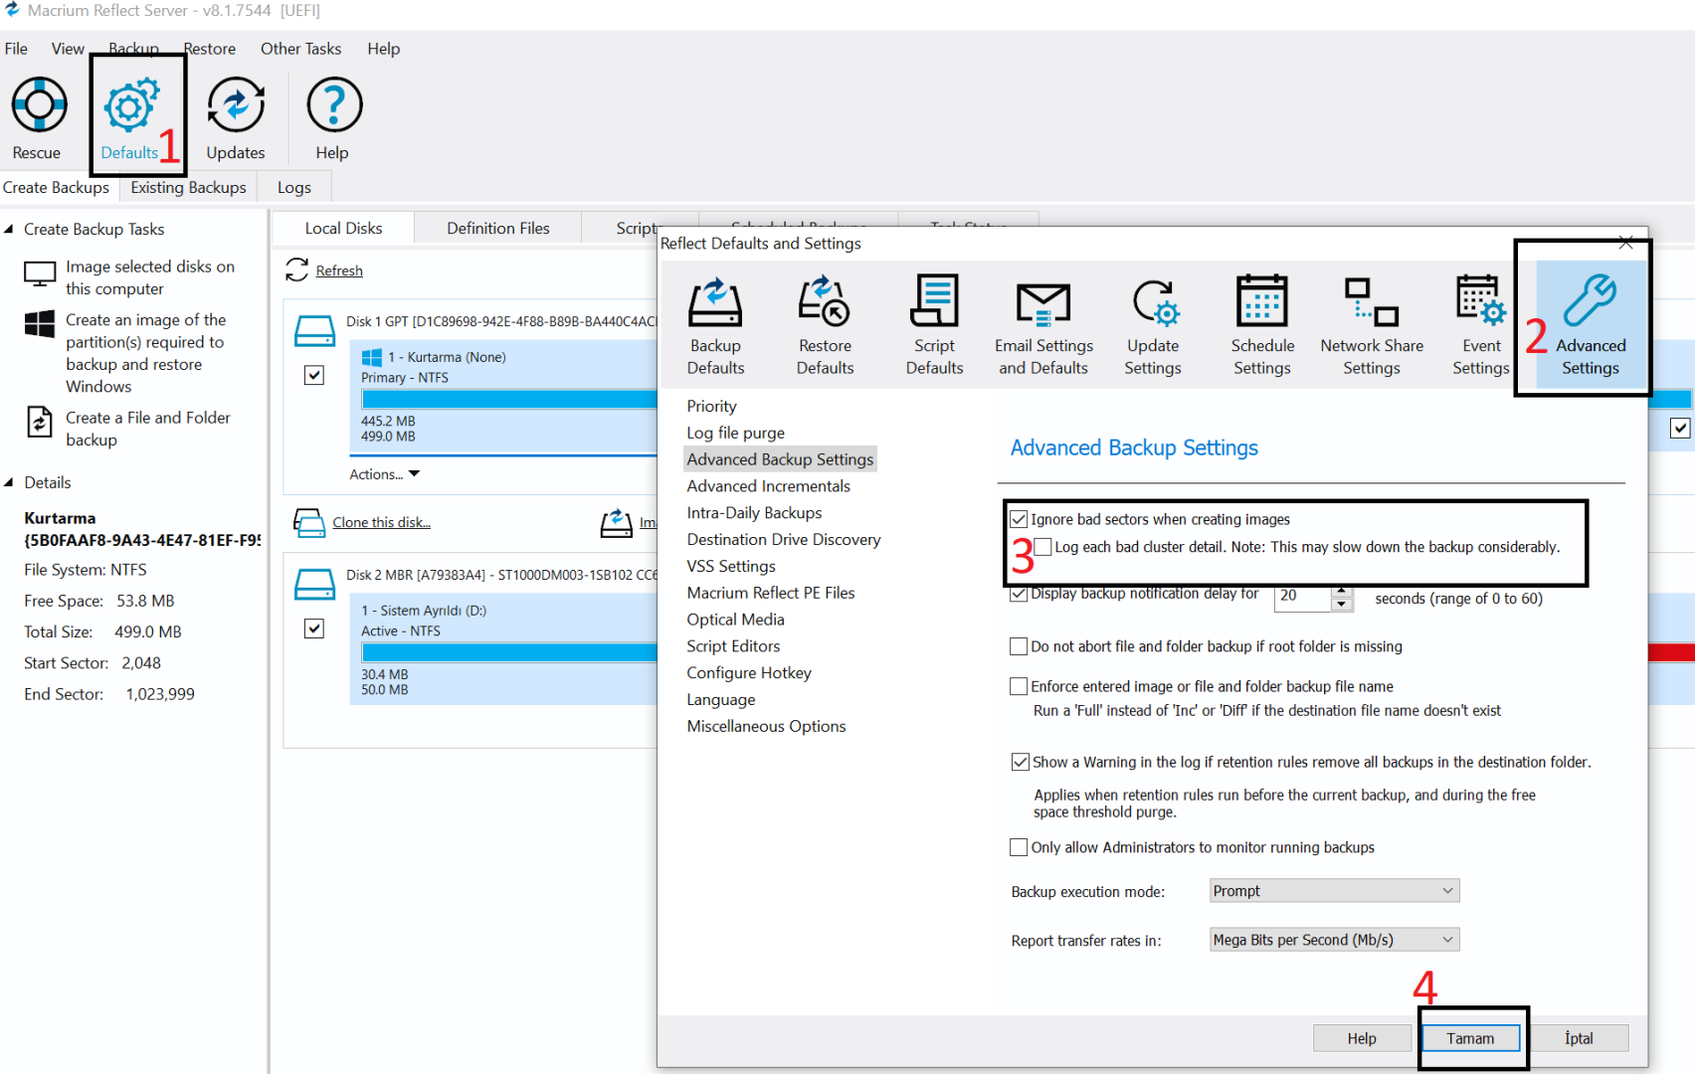This screenshot has width=1695, height=1074.
Task: Uncheck the Kurtarma partition checkbox
Action: (x=314, y=375)
